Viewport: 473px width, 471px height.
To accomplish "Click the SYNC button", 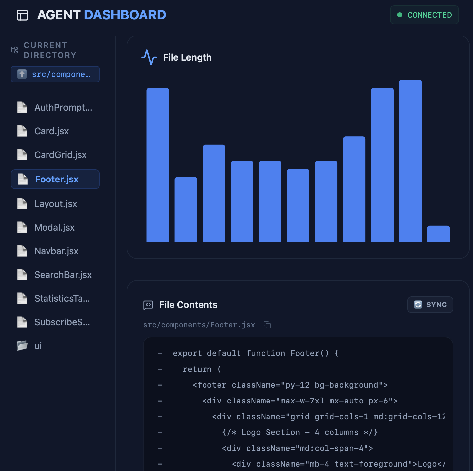I will click(430, 305).
